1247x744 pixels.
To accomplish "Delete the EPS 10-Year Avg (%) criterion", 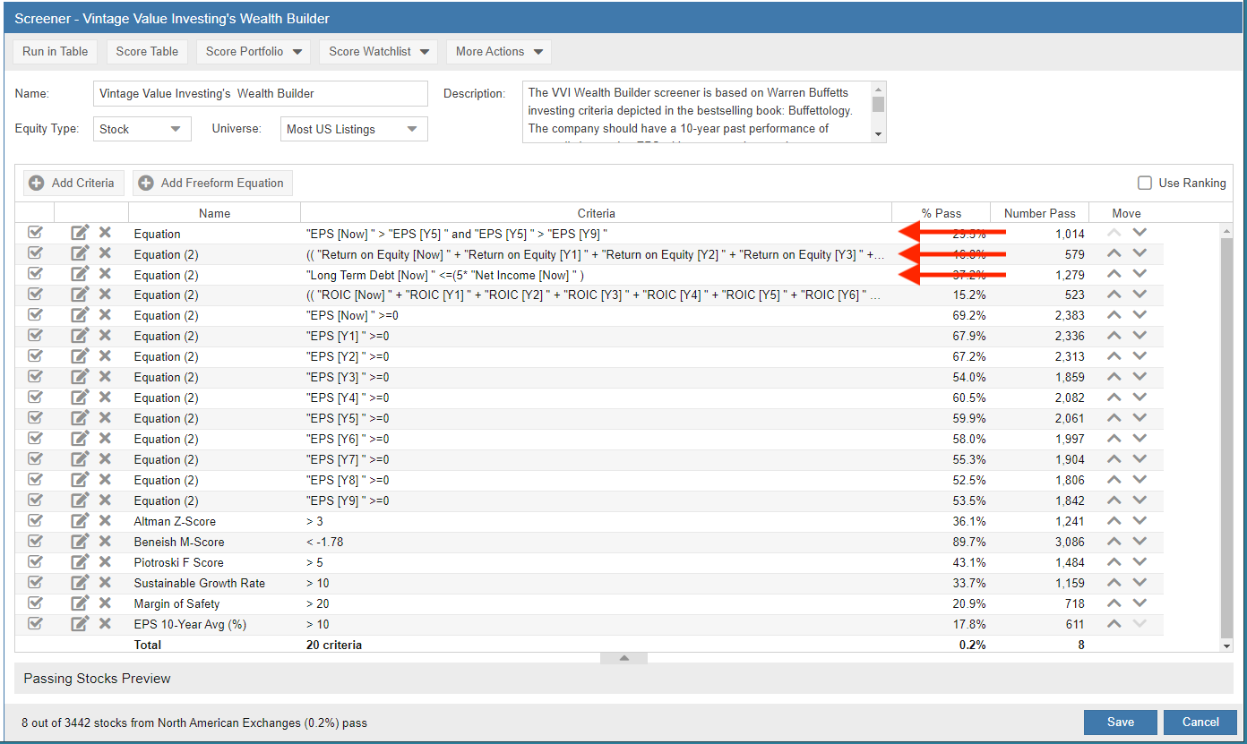I will (x=105, y=624).
